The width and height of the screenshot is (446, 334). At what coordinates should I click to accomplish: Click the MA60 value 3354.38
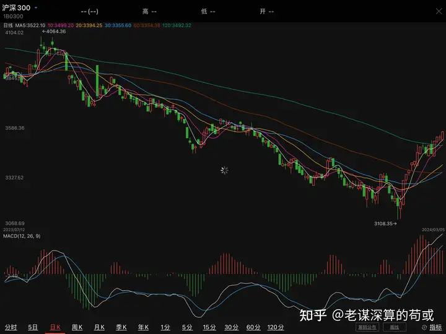[x=147, y=25]
